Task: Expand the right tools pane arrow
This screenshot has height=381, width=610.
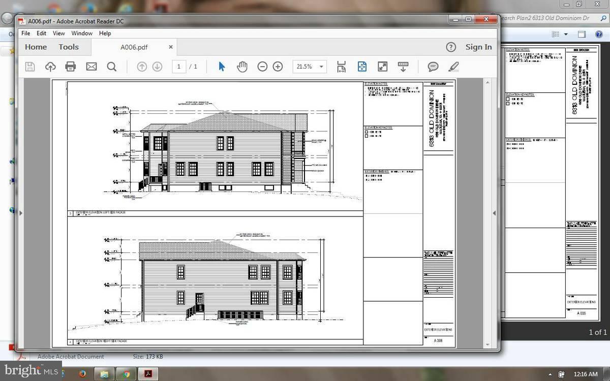Action: pos(494,213)
